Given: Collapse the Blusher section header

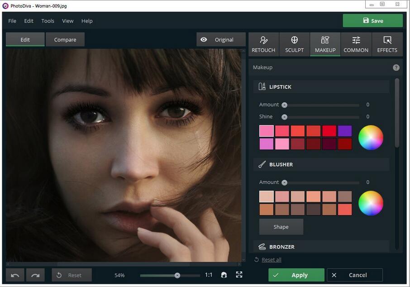Looking at the screenshot, I should pyautogui.click(x=321, y=165).
